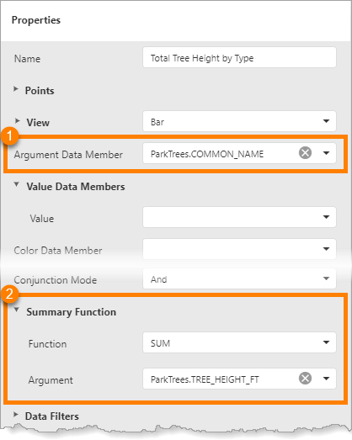Expand the Points section
352x440 pixels.
16,89
